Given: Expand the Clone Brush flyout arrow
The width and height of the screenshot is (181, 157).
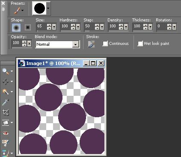Looking at the screenshot, I should [12, 153].
